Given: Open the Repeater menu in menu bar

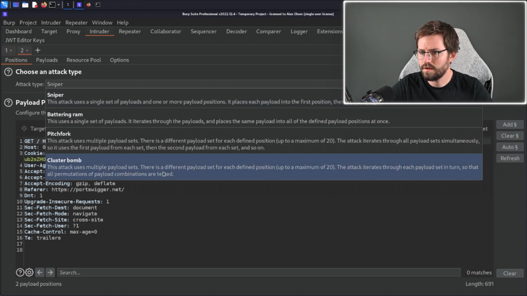Looking at the screenshot, I should click(x=76, y=23).
